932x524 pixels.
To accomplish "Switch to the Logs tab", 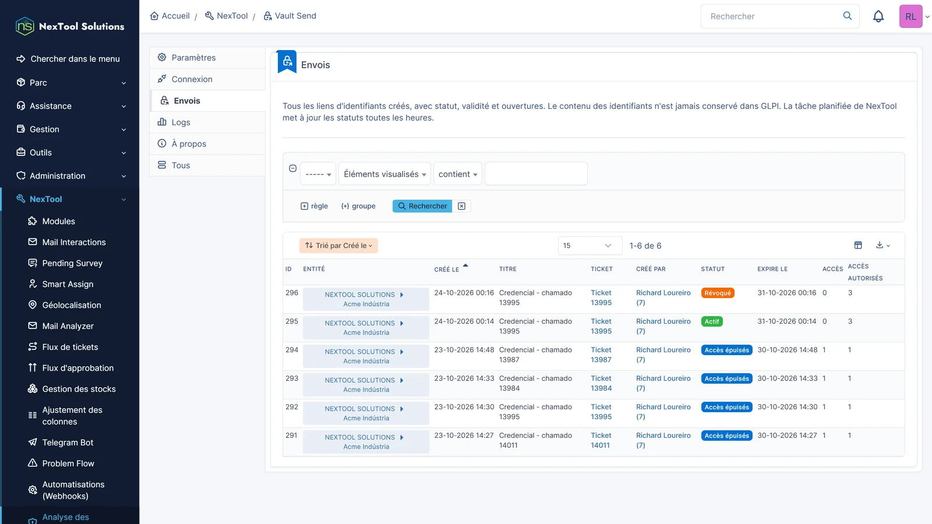I will (207, 122).
